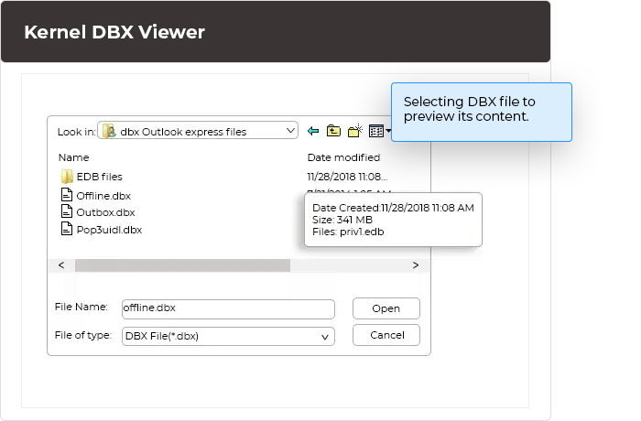Image resolution: width=641 pixels, height=421 pixels.
Task: Click the back arrow navigation icon
Action: click(x=313, y=131)
